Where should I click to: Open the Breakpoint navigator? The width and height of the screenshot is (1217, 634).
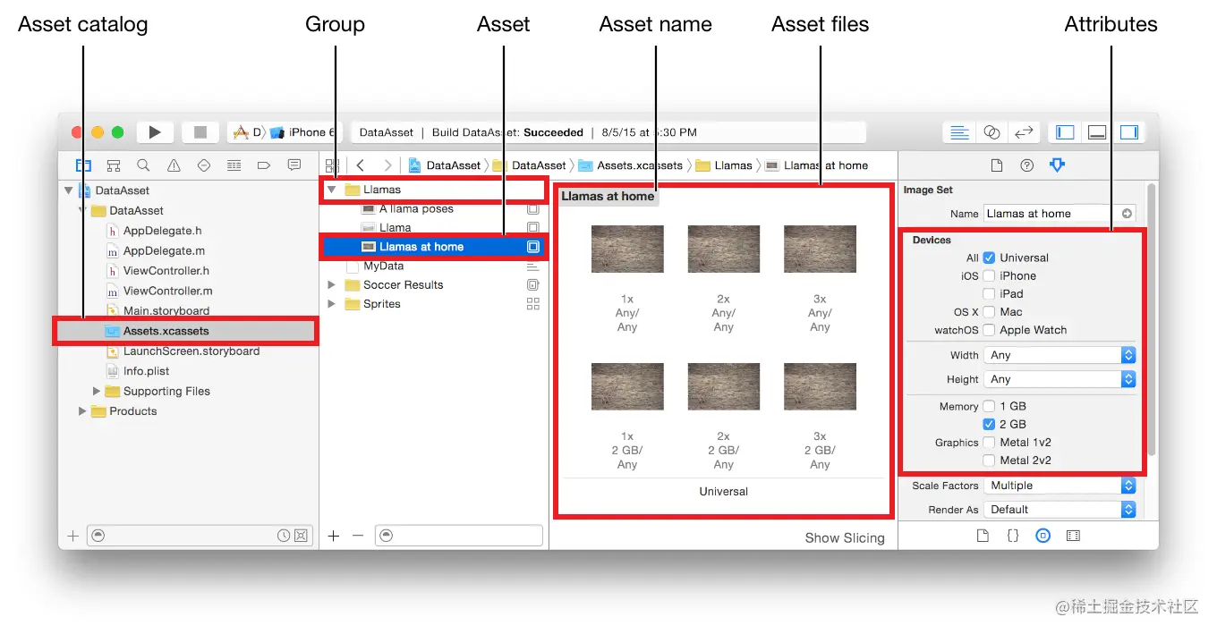[x=264, y=165]
